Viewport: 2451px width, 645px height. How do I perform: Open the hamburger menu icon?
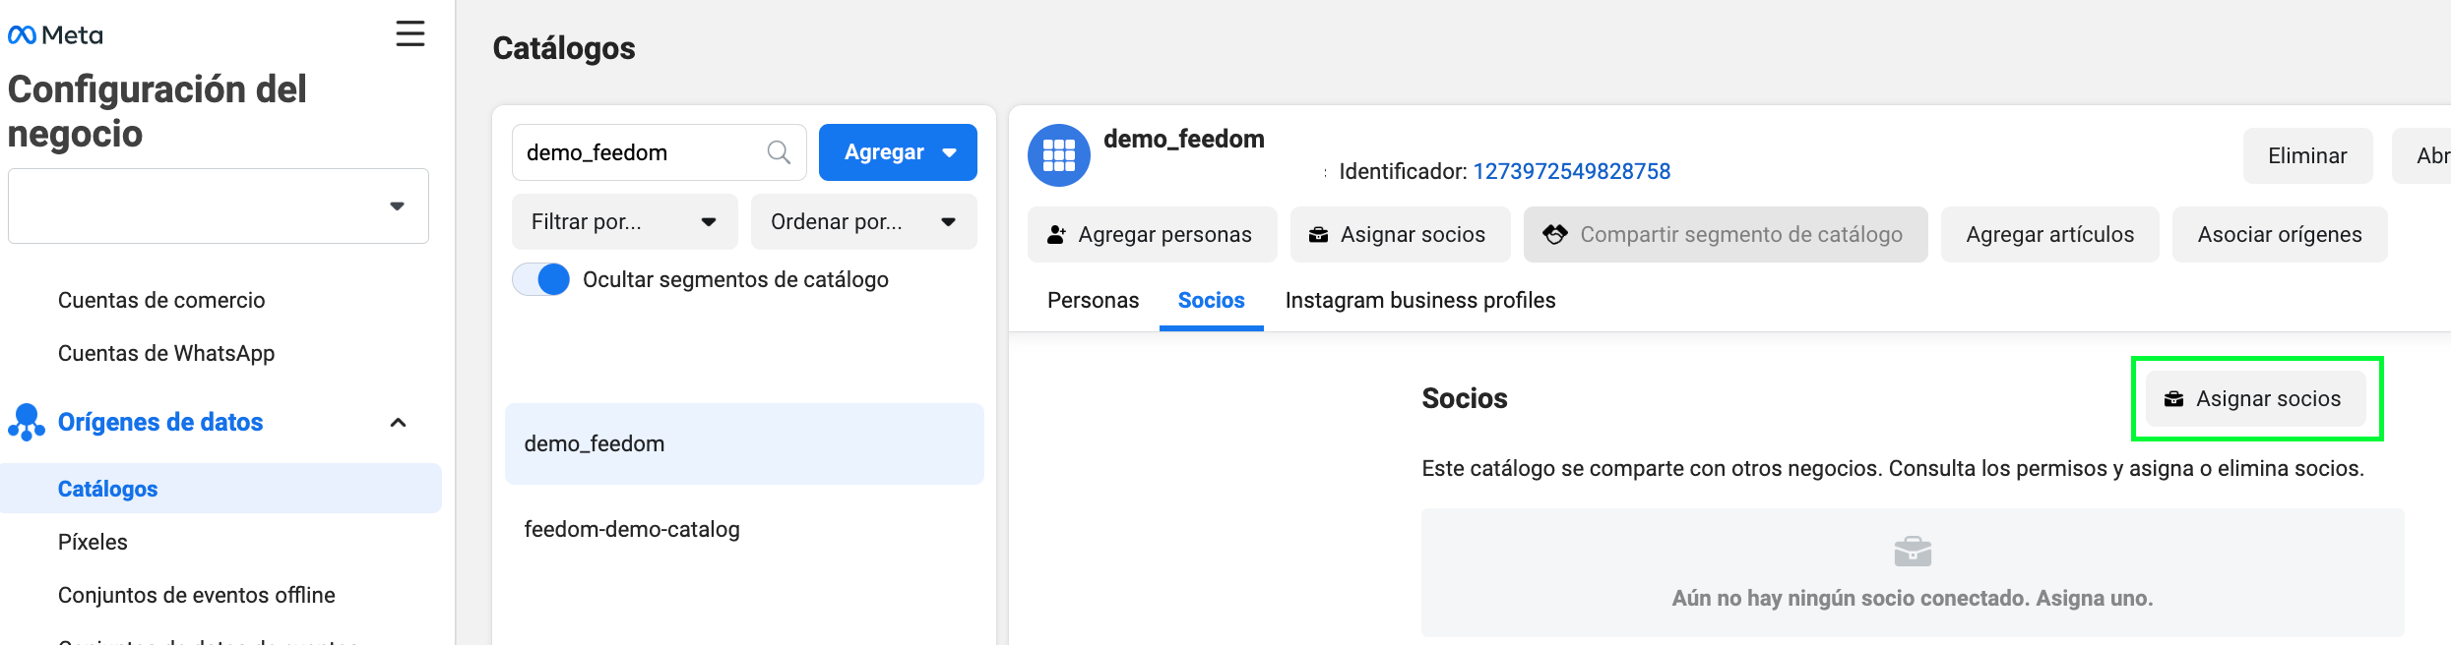click(x=410, y=34)
